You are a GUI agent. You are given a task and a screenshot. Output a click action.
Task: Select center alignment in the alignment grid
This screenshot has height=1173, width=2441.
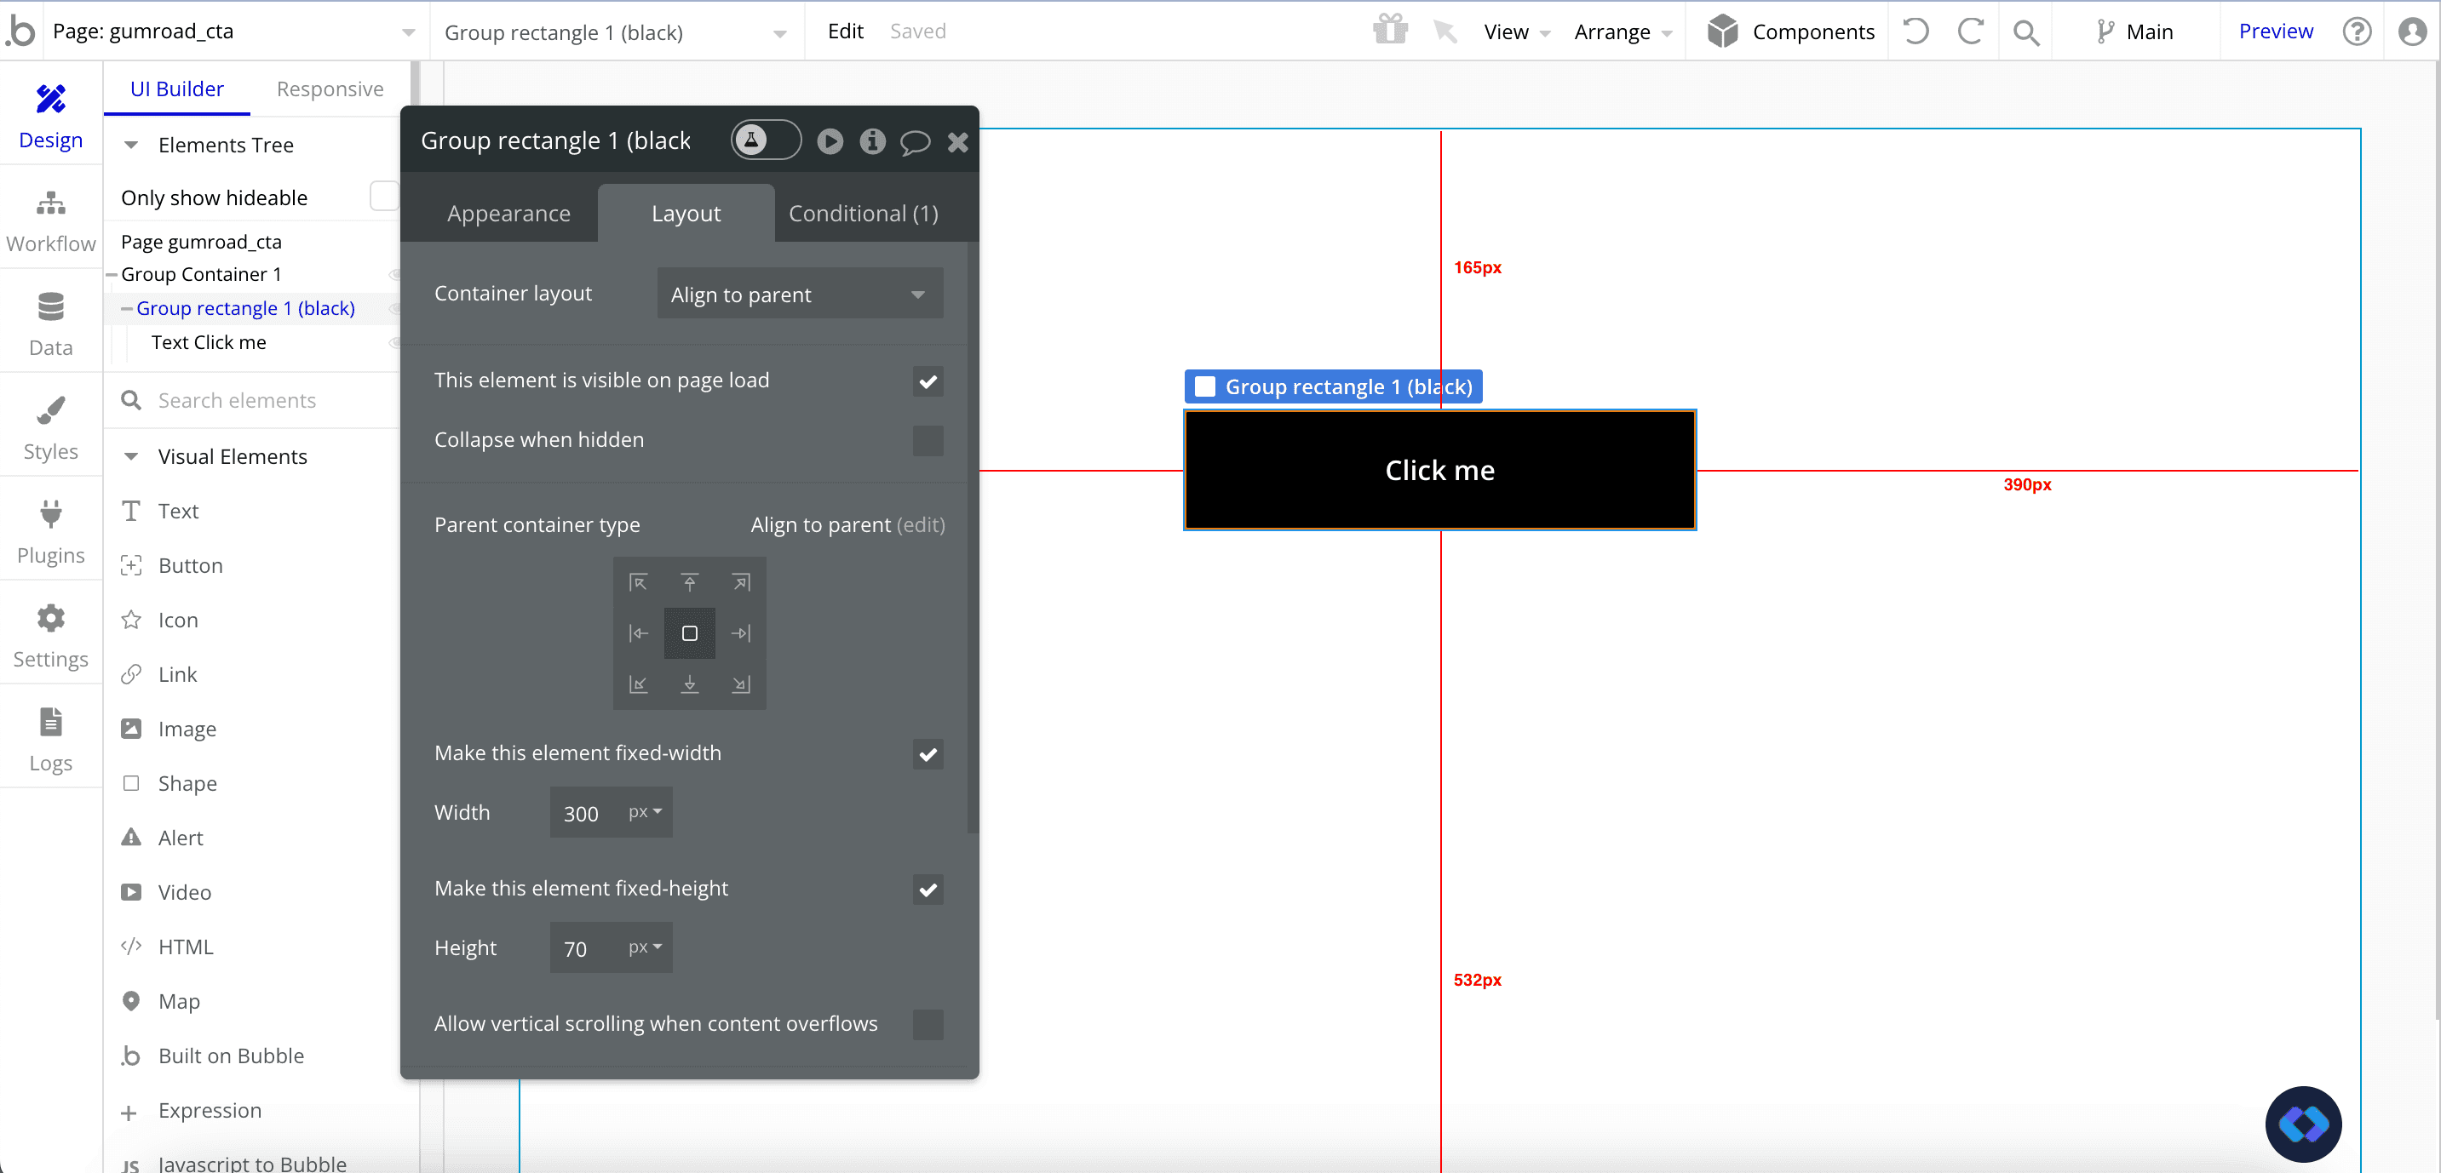[x=690, y=633]
